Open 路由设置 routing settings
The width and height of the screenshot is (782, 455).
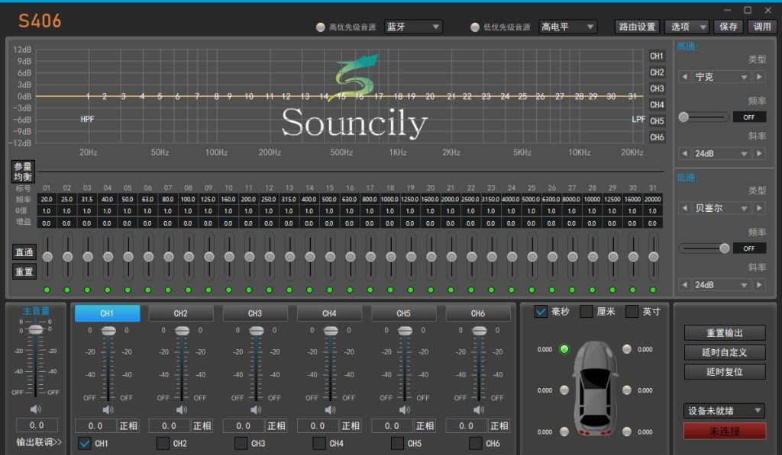click(638, 27)
